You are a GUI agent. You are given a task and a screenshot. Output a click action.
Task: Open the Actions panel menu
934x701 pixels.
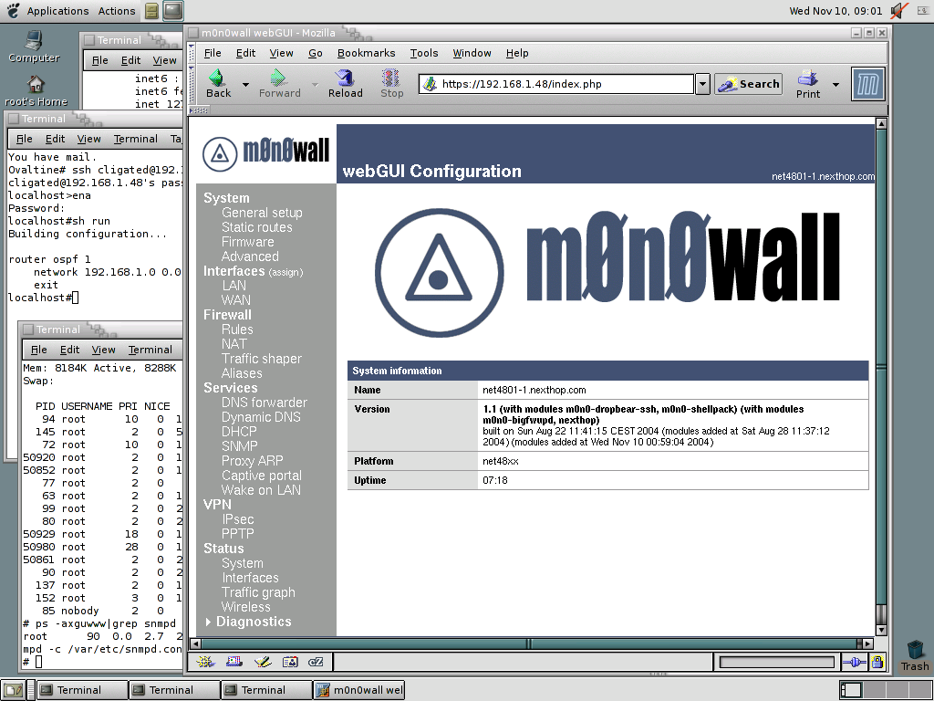point(117,11)
